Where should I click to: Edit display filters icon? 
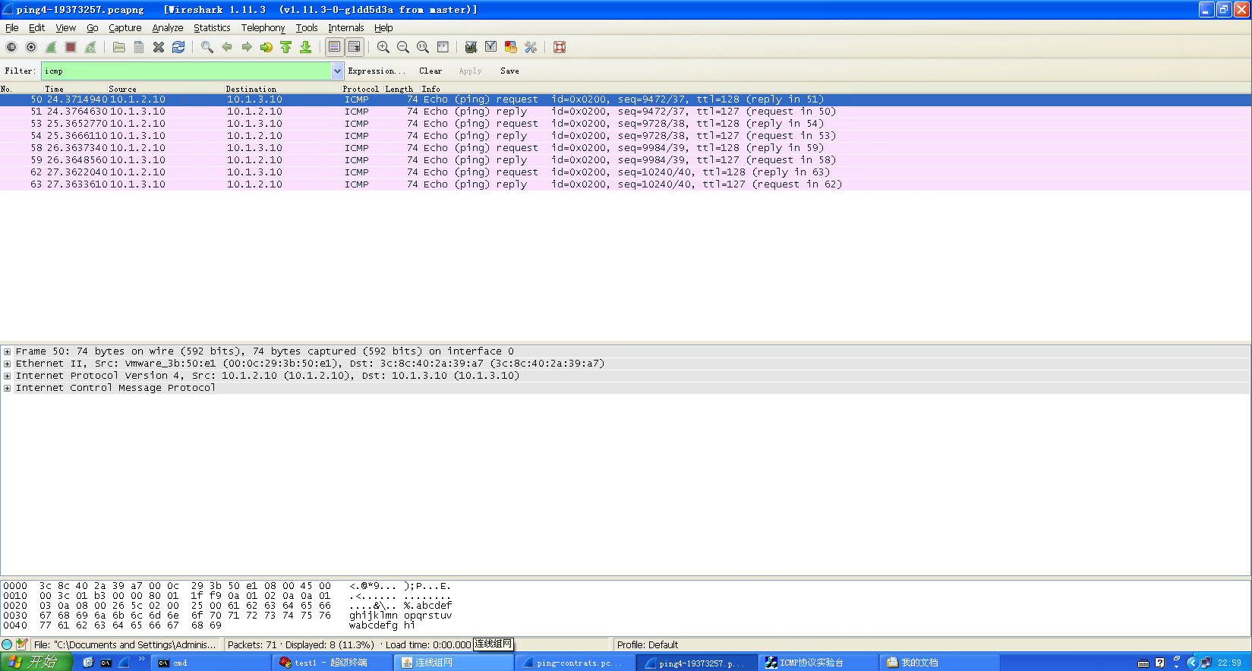coord(491,47)
